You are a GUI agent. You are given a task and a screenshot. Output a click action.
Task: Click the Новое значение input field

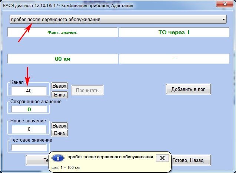(x=29, y=129)
